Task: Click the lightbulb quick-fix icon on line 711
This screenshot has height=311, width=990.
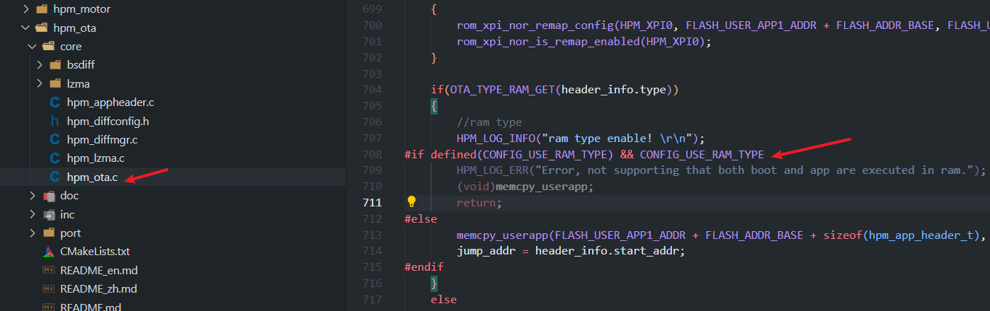Action: click(411, 202)
